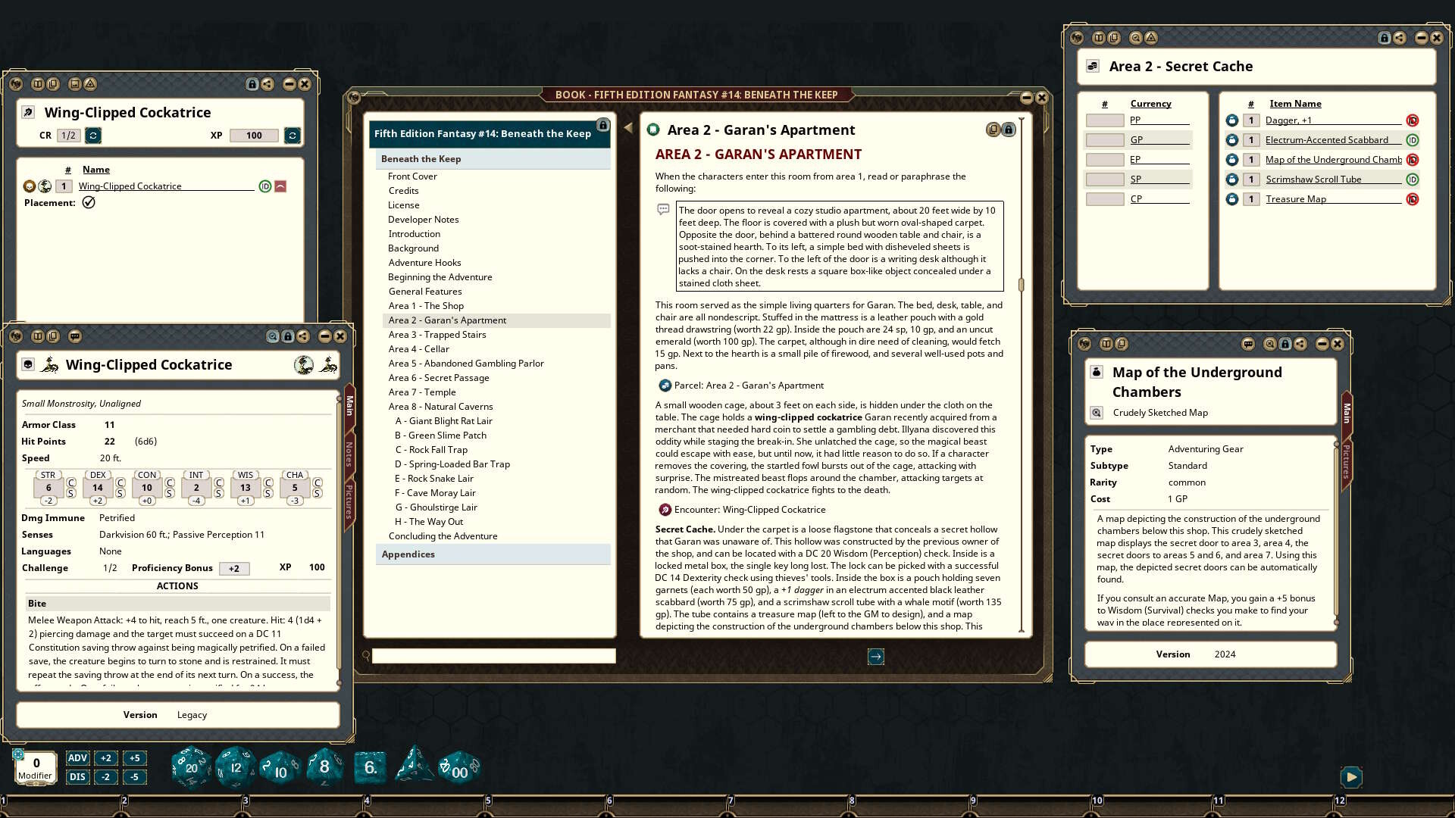Toggle the ID status of Dagger, +1

point(1413,120)
